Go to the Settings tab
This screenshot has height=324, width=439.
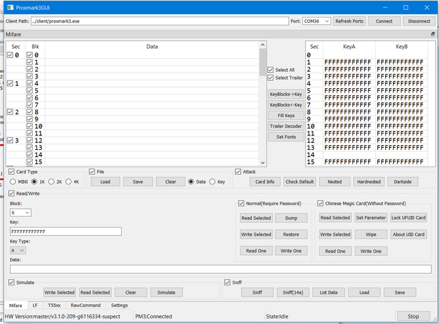[x=119, y=305]
